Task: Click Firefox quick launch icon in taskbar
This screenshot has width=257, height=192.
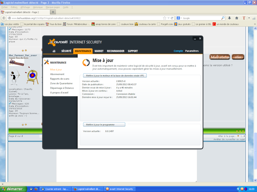Action: pyautogui.click(x=36, y=189)
